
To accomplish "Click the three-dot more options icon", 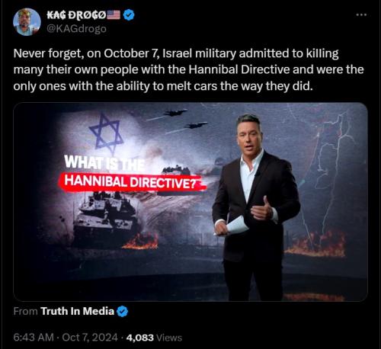I will point(361,15).
